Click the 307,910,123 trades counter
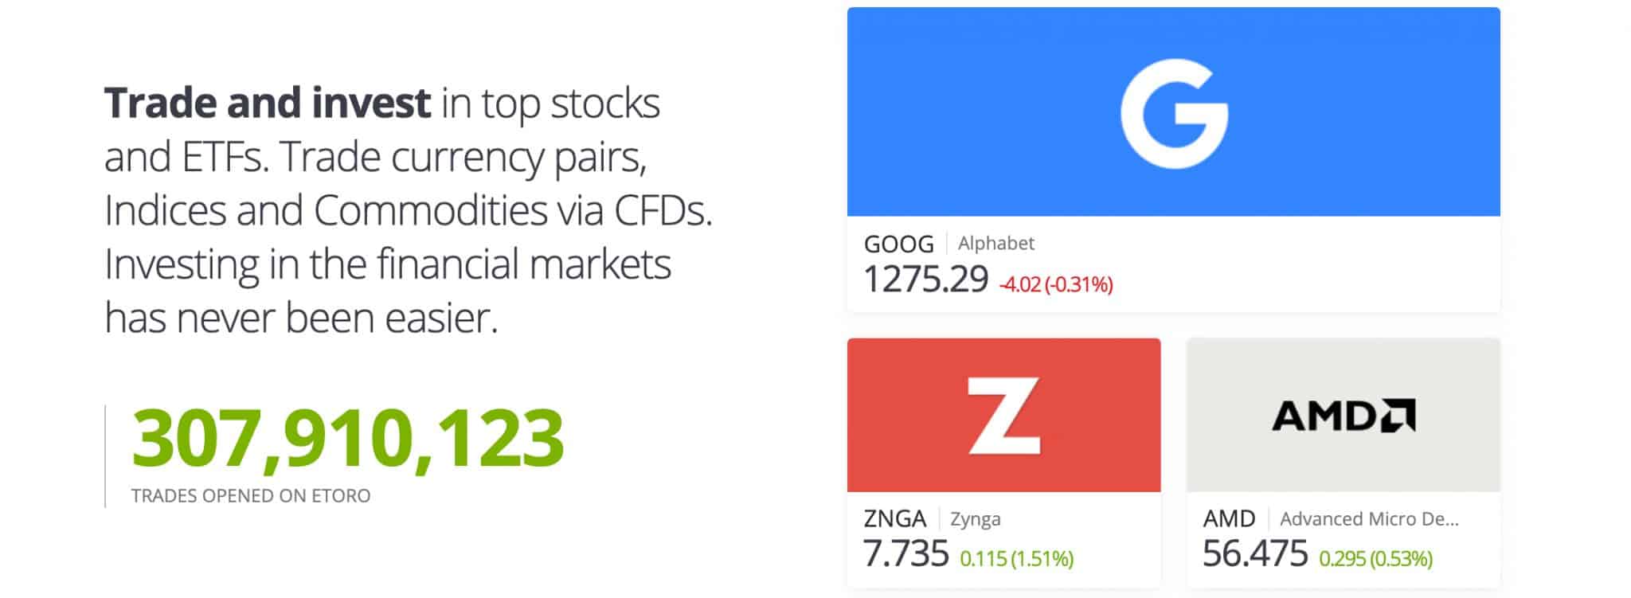1631x598 pixels. (348, 439)
